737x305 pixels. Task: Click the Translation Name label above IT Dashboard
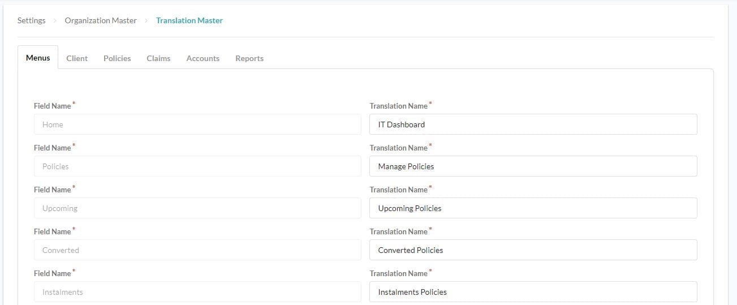398,106
